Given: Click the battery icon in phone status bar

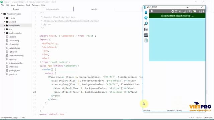Looking at the screenshot, I should pos(194,11).
